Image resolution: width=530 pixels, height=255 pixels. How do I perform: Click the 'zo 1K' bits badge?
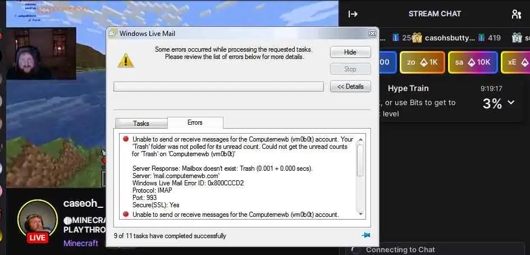pos(422,62)
